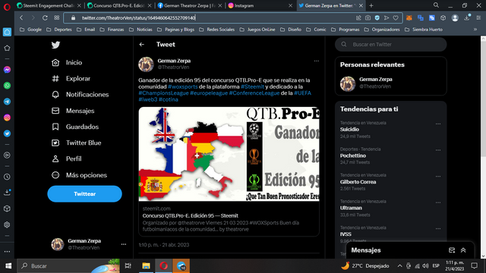
Task: Open Instagram in Opera sidebar
Action: coord(7,118)
